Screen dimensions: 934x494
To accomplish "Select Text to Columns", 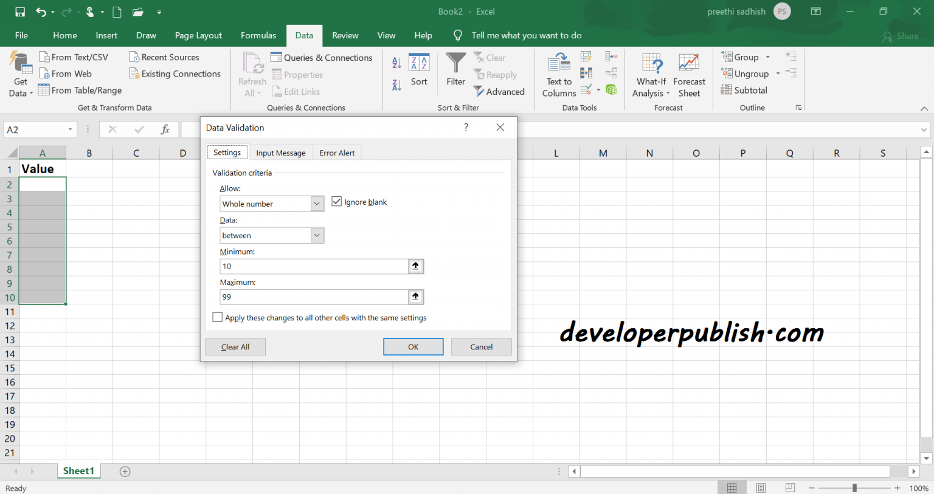I will click(558, 74).
